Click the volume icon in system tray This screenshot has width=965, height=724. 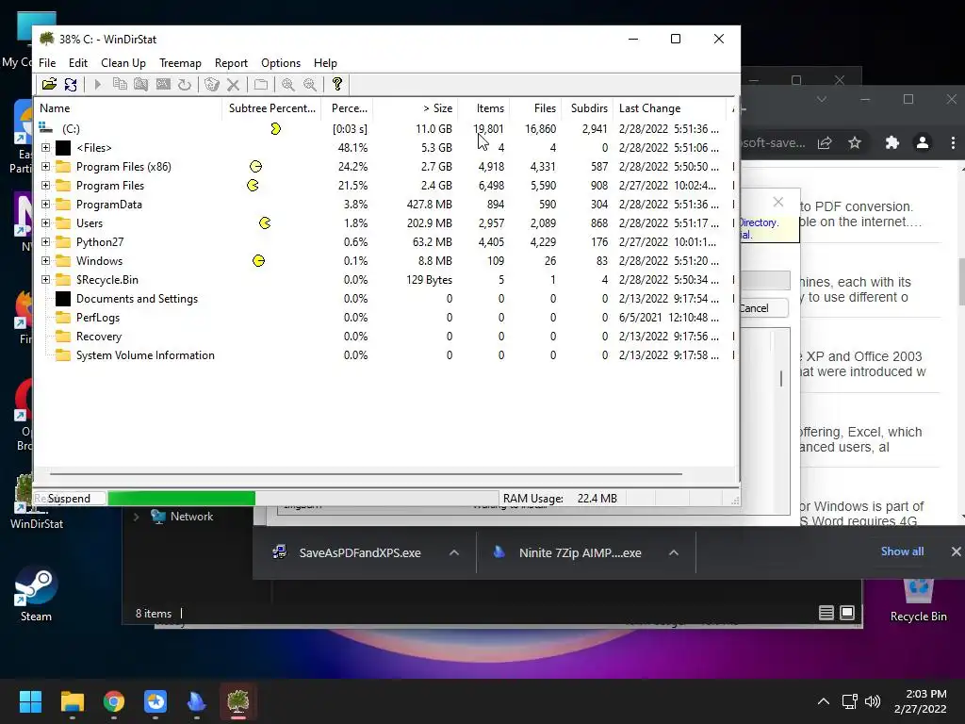click(872, 701)
